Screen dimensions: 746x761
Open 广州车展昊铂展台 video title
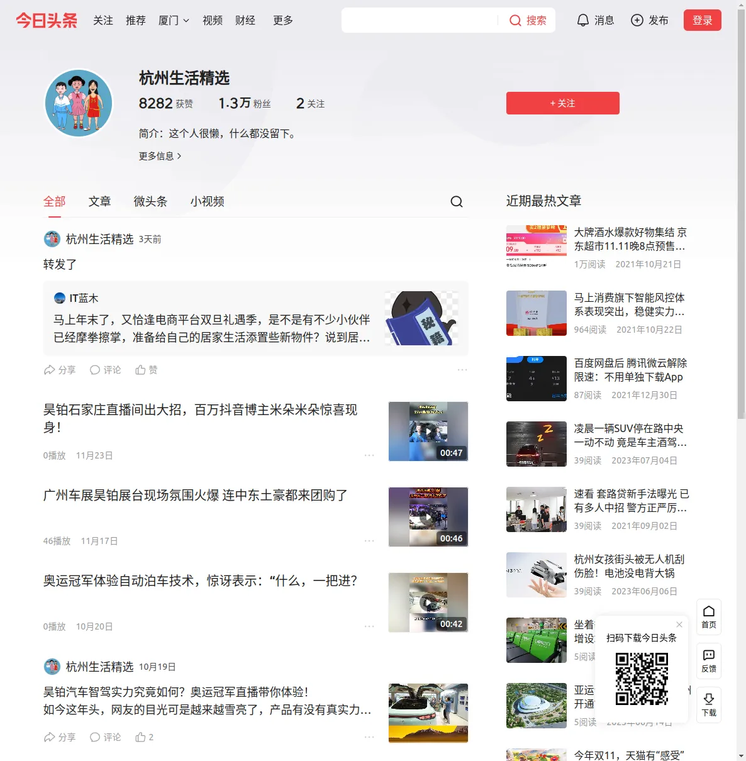(195, 496)
